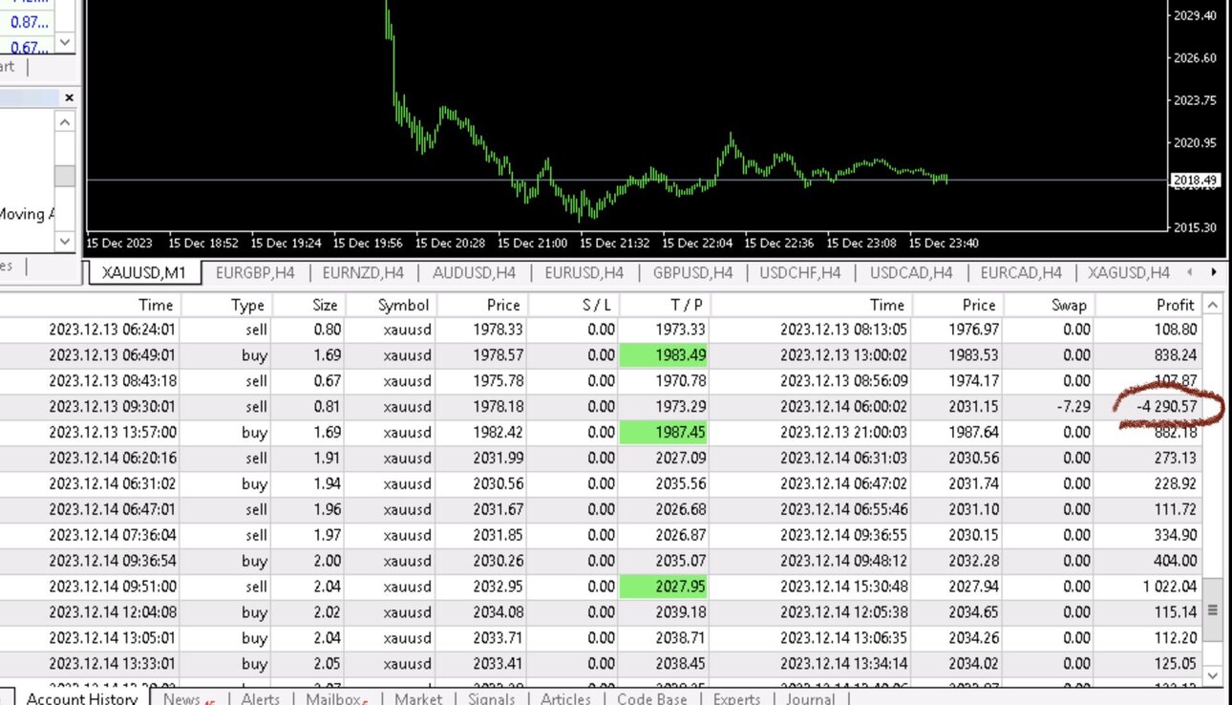The image size is (1232, 705).
Task: Click the Account History scrollbar thumb
Action: 1213,609
